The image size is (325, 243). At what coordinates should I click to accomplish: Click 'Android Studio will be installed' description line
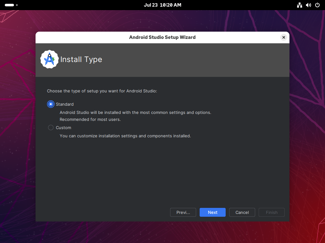click(135, 113)
